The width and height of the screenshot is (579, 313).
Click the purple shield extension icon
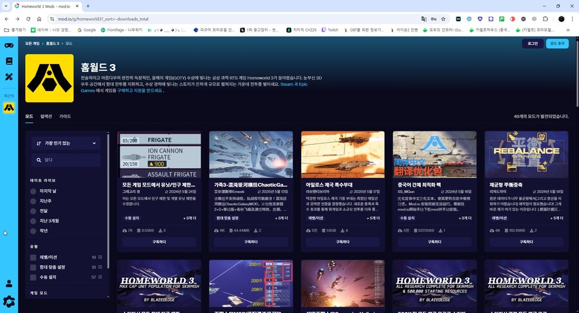pos(480,19)
